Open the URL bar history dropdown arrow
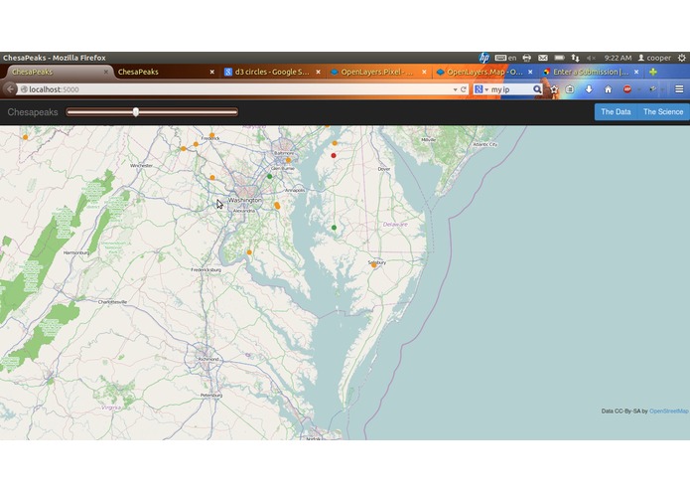 coord(455,89)
